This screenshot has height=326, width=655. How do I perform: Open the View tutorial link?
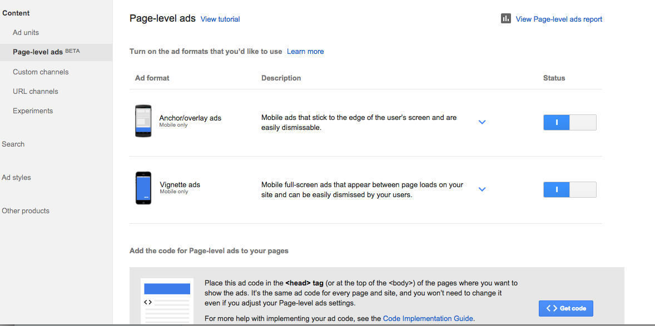[x=220, y=19]
